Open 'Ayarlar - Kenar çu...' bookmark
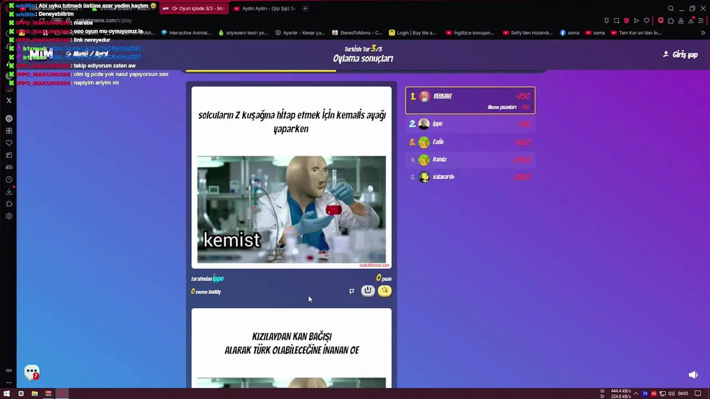Viewport: 710px width, 399px height. point(300,33)
